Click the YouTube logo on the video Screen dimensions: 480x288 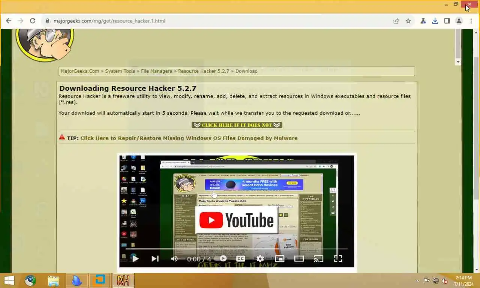point(237,220)
